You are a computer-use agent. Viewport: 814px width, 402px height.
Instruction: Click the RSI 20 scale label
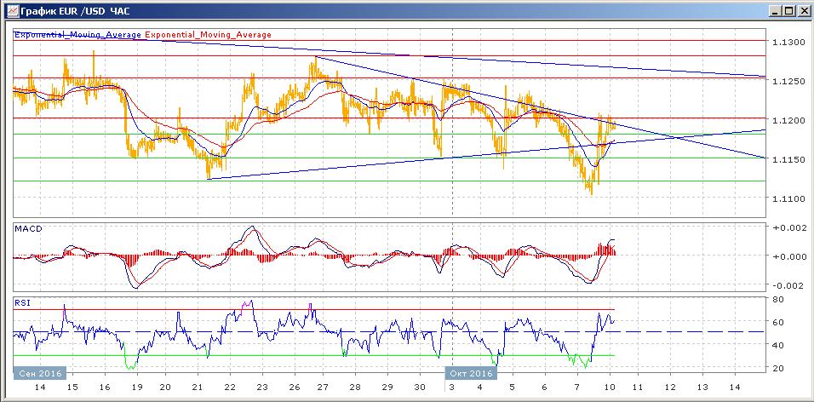[777, 368]
